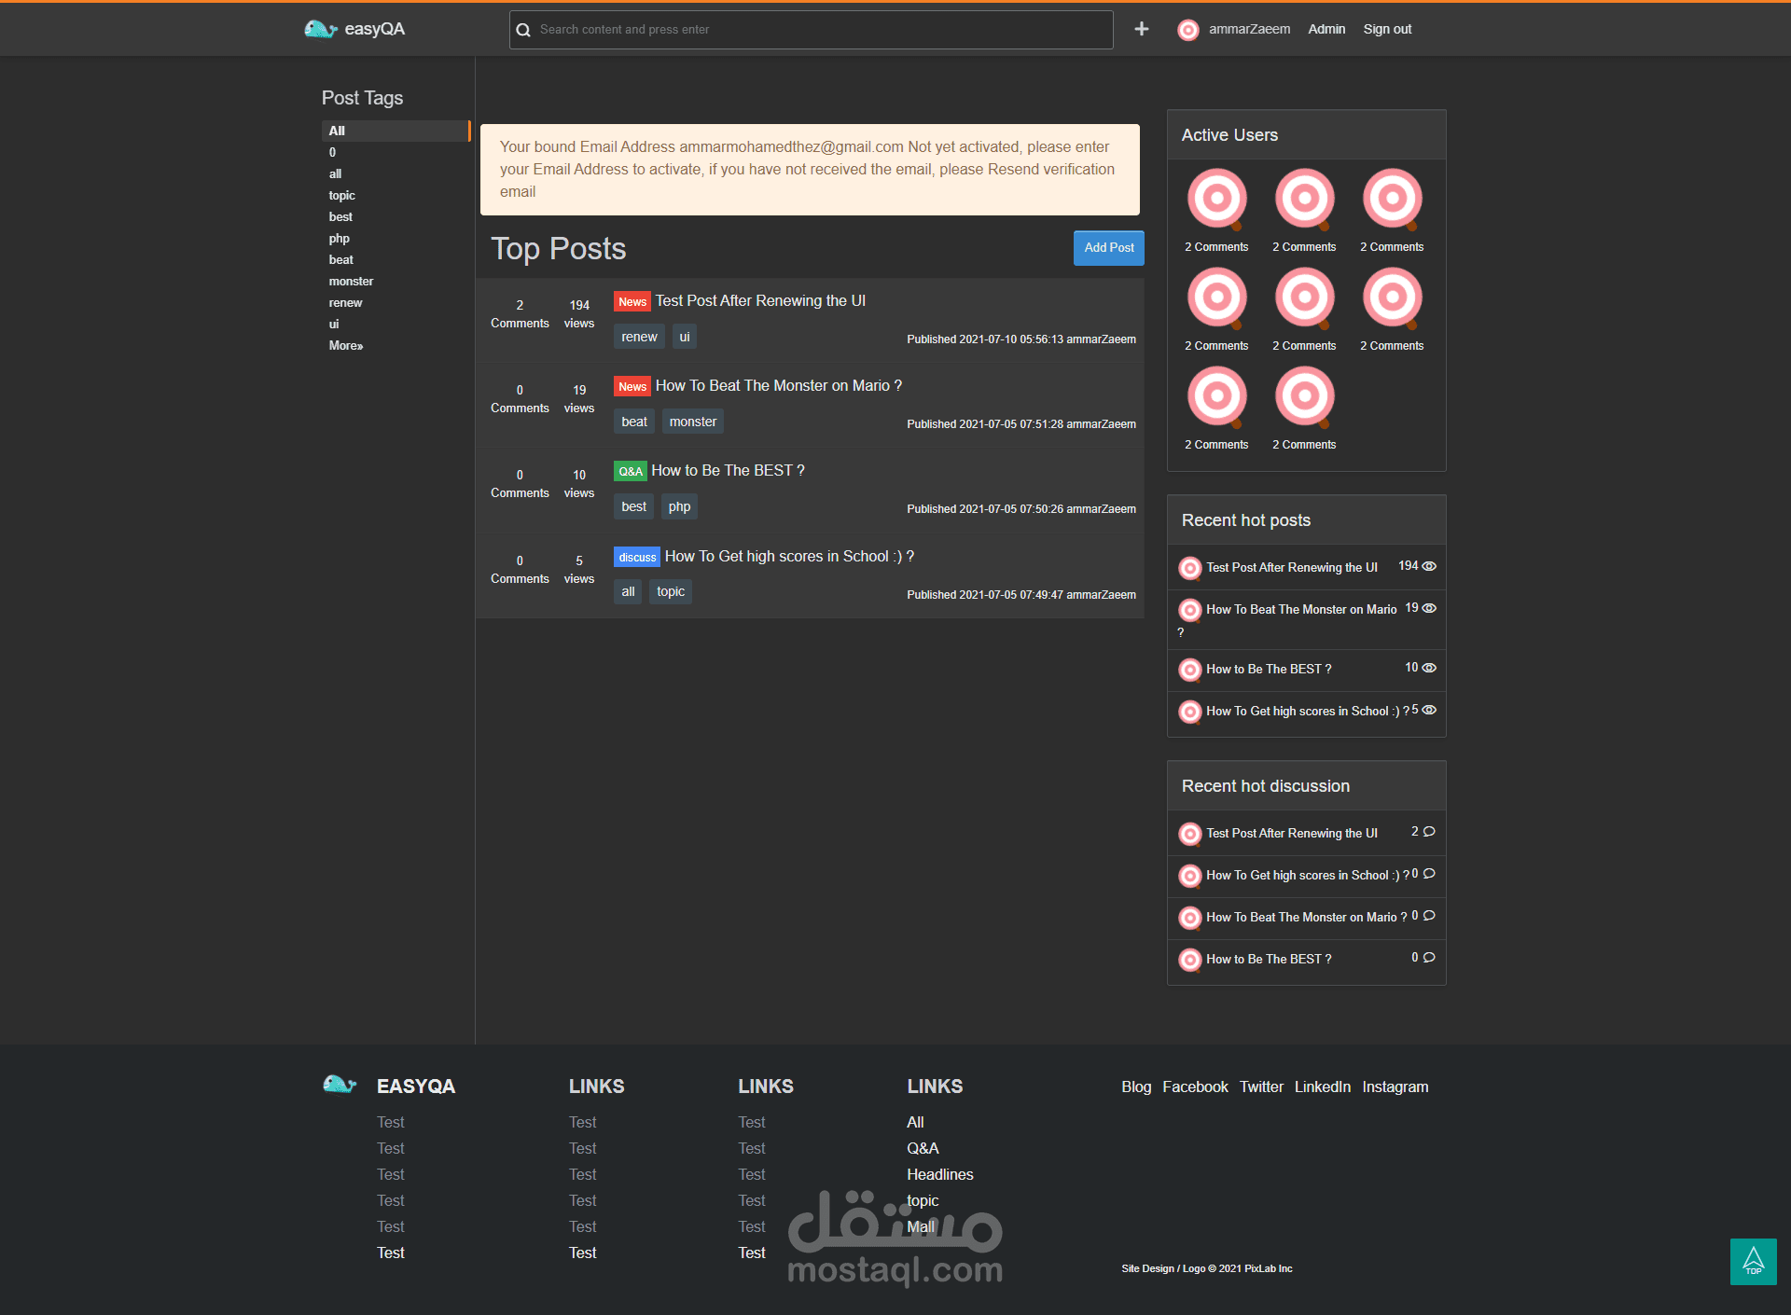Select the 'monster' tag in sidebar
The width and height of the screenshot is (1791, 1315).
(x=351, y=281)
